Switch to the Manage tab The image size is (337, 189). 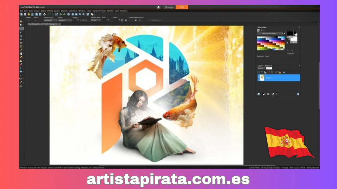(169, 7)
